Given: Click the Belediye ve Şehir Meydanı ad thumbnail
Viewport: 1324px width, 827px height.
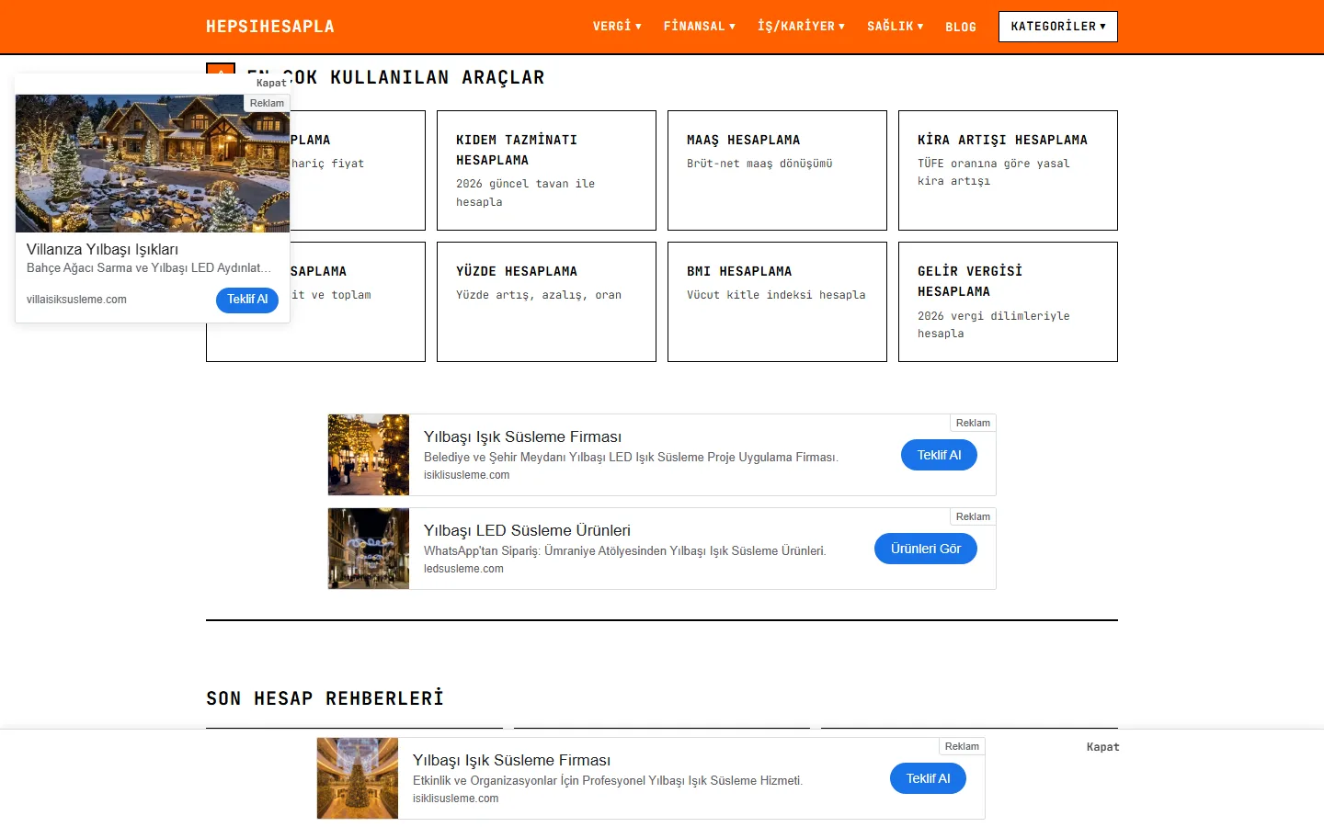Looking at the screenshot, I should click(369, 455).
